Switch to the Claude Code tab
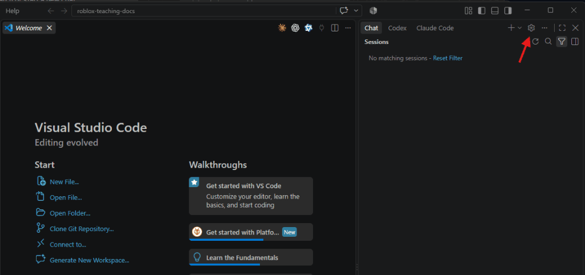585x275 pixels. [x=435, y=28]
